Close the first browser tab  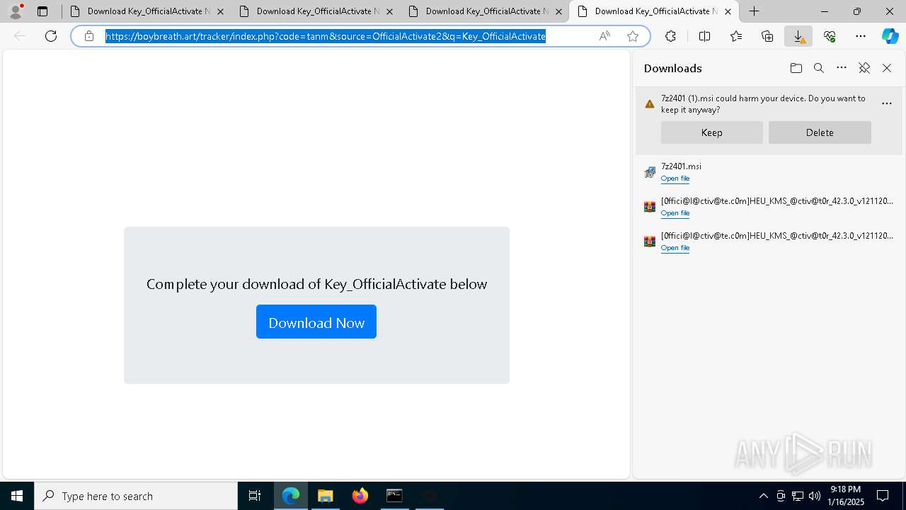click(x=220, y=11)
